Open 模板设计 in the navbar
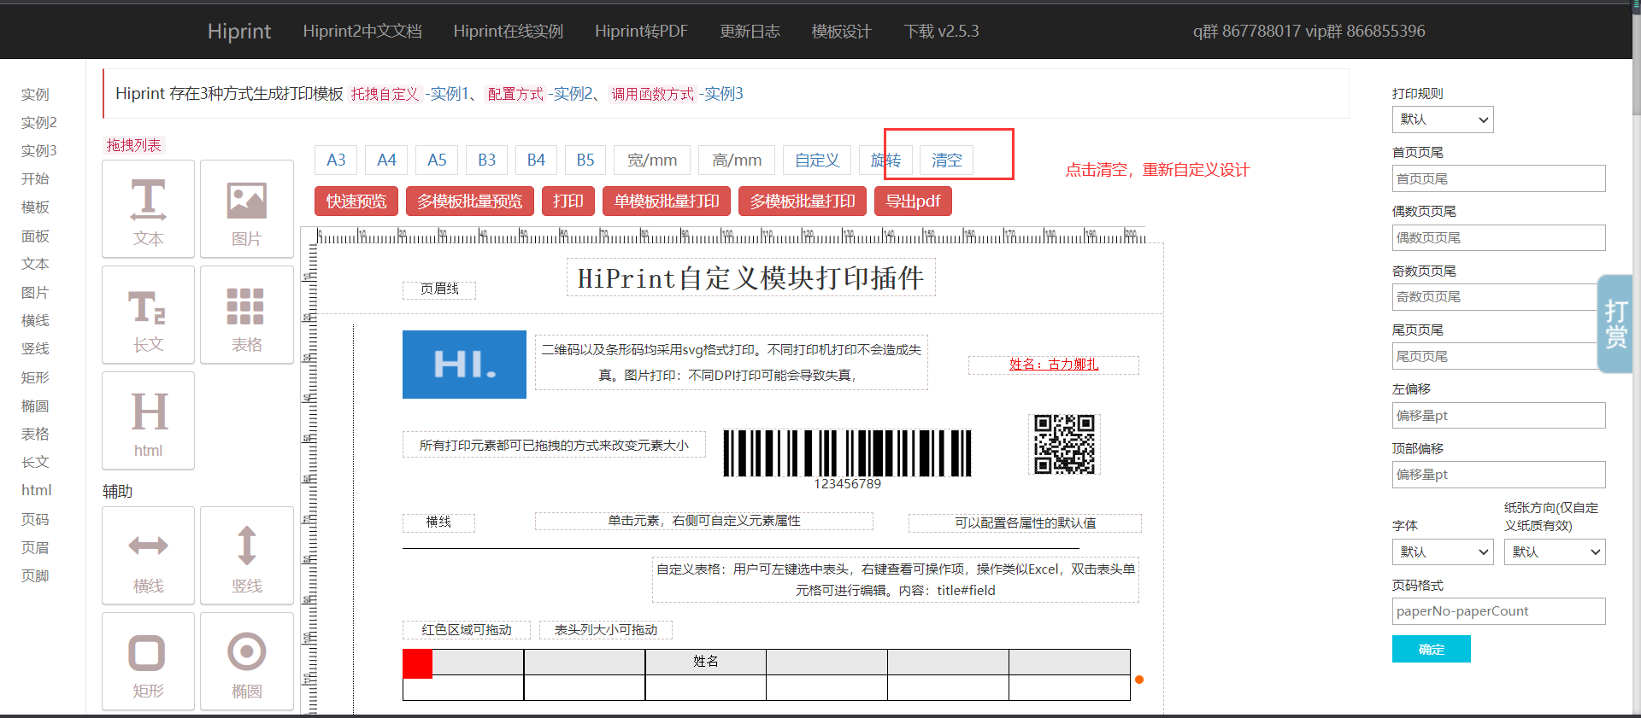Image resolution: width=1641 pixels, height=718 pixels. click(842, 32)
